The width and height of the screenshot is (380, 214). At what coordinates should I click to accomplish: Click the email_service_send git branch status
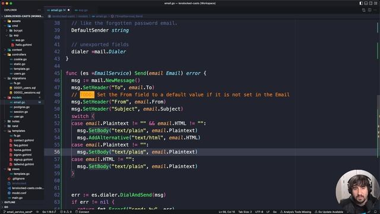tap(18, 212)
